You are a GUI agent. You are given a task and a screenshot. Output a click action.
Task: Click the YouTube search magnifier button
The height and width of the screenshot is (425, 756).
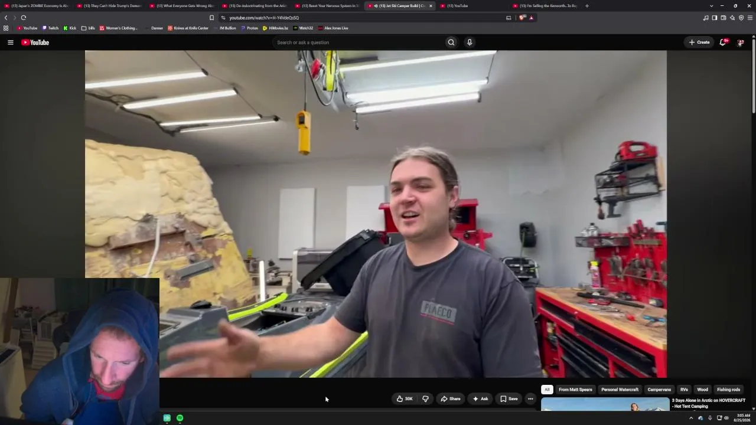[451, 42]
